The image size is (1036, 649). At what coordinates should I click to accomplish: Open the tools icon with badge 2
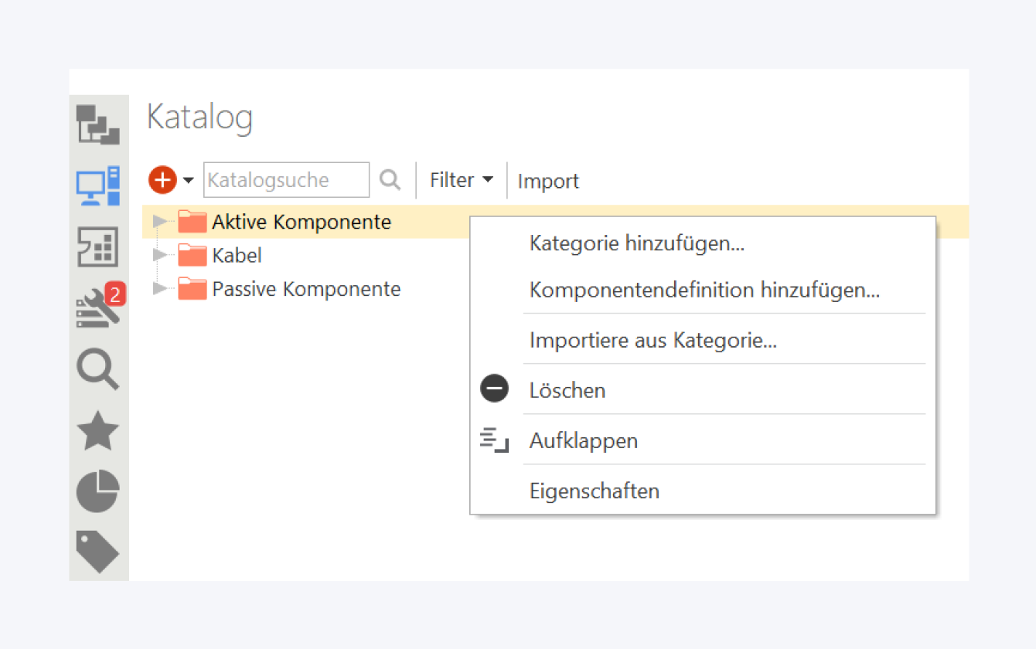click(x=98, y=308)
